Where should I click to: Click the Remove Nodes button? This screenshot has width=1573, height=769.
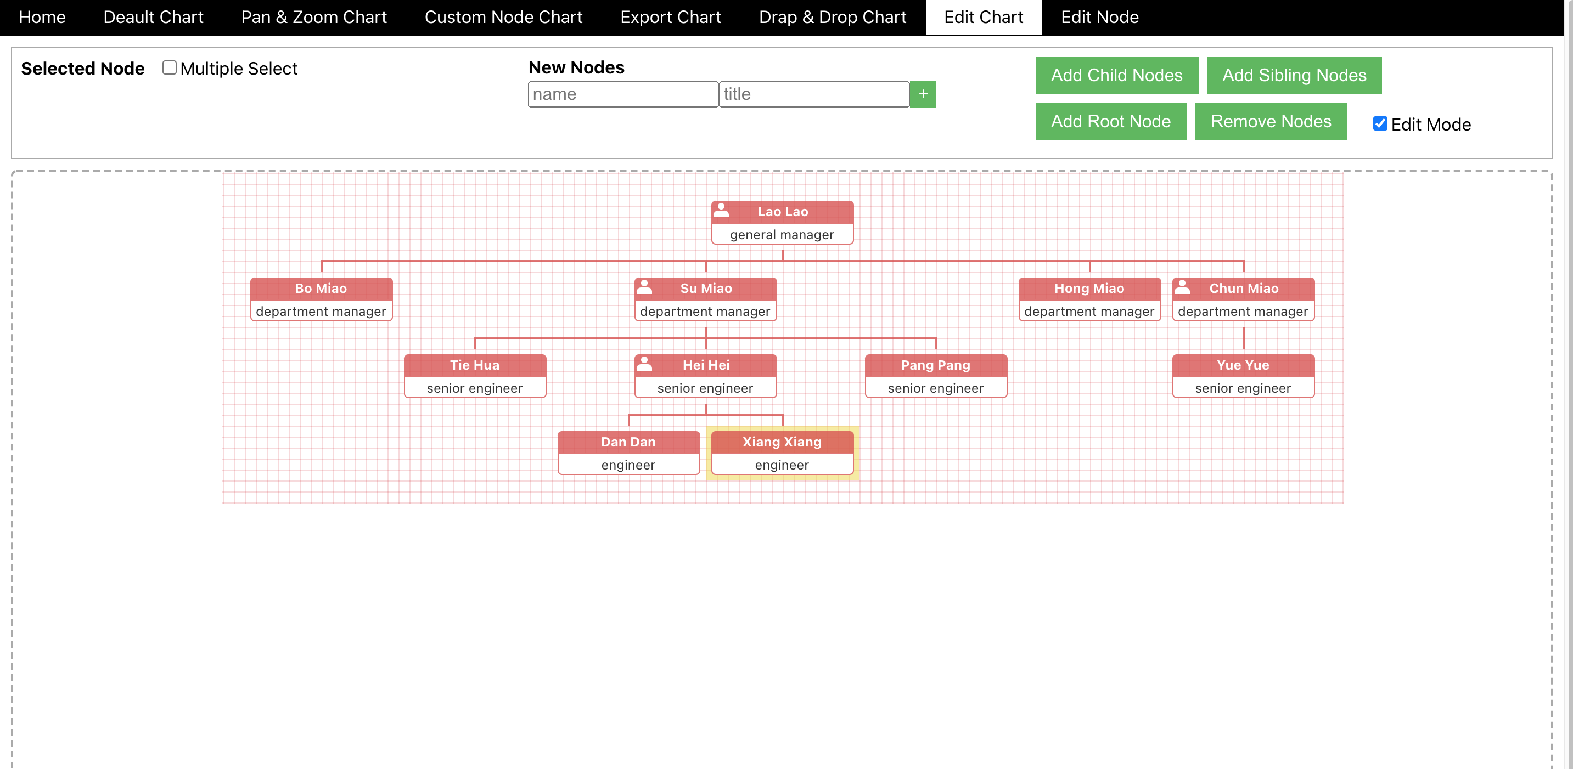point(1270,121)
